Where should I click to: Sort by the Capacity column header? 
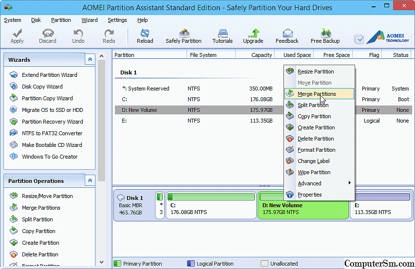pyautogui.click(x=255, y=55)
